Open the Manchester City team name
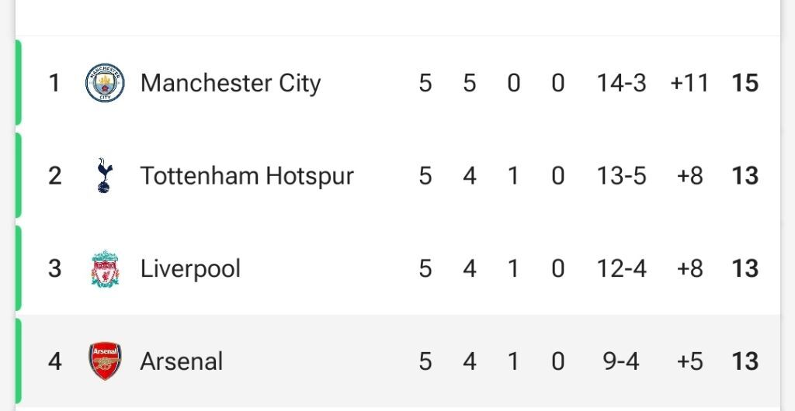Viewport: 795px width, 411px height. tap(231, 83)
